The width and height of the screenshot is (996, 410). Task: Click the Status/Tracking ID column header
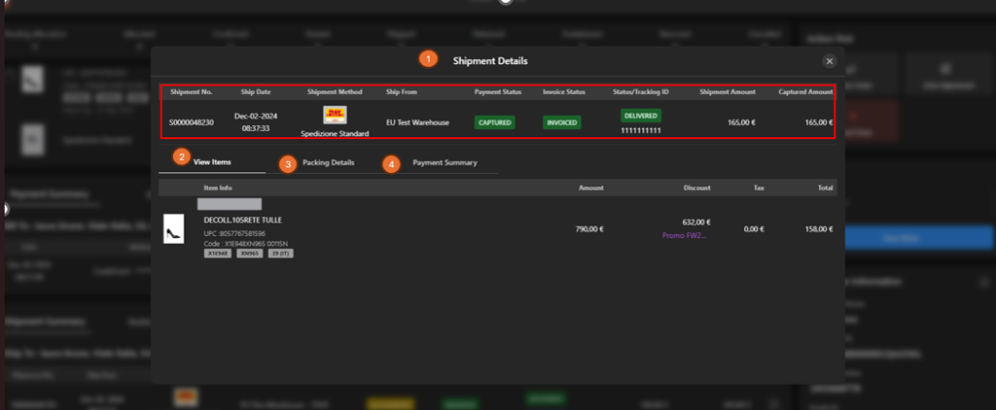[x=641, y=92]
